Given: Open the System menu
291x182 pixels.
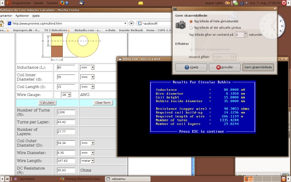Looking at the screenshot, I should pyautogui.click(x=52, y=3).
